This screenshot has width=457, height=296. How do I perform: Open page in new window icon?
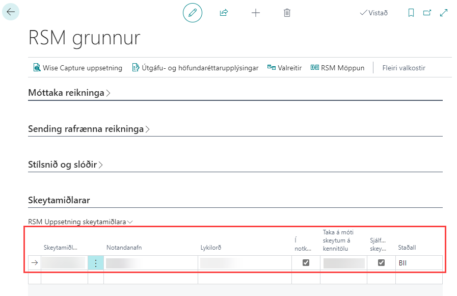click(x=427, y=13)
